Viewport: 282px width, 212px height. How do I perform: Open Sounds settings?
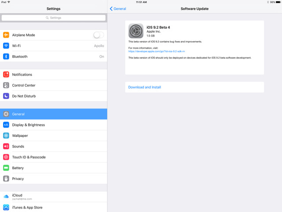pos(54,146)
